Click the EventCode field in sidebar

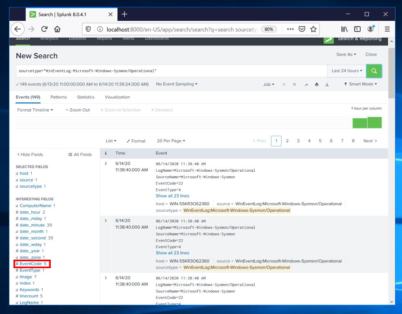click(x=31, y=264)
